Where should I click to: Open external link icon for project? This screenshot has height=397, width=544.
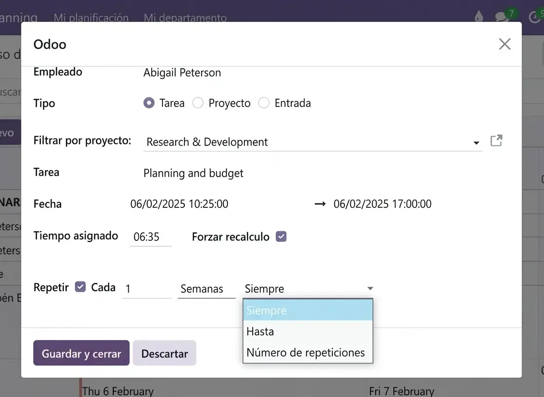(x=496, y=141)
